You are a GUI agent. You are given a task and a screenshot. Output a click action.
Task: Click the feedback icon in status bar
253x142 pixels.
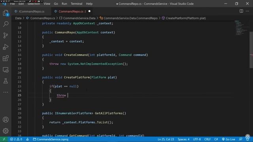point(241,139)
